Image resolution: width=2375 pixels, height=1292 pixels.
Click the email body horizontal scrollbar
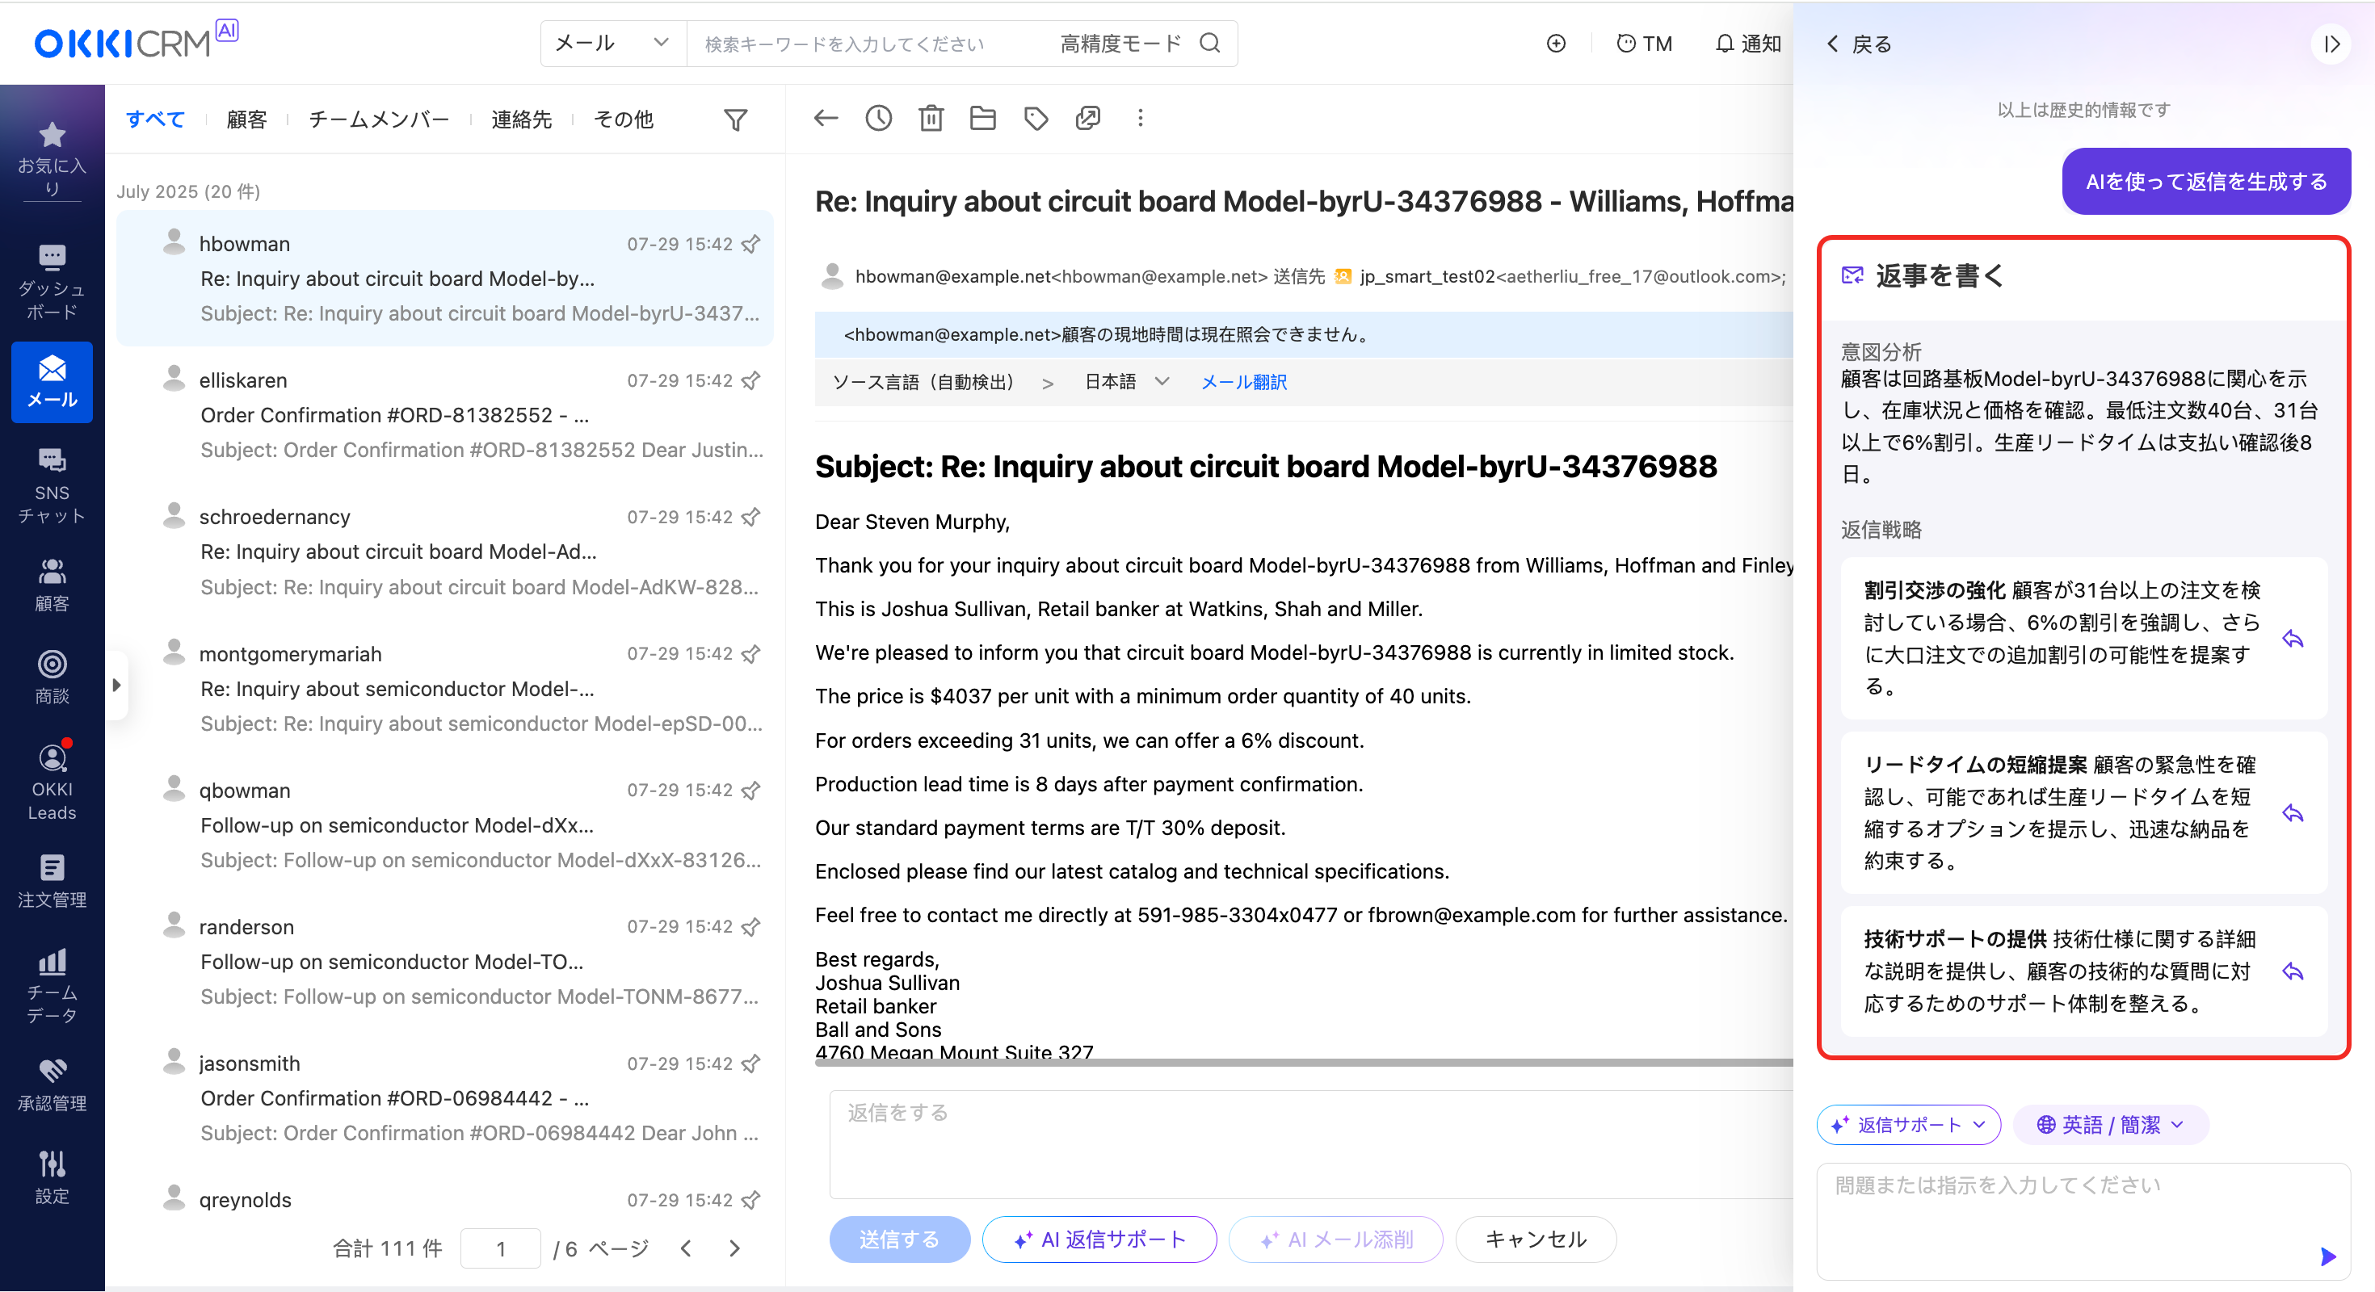tap(1303, 1063)
